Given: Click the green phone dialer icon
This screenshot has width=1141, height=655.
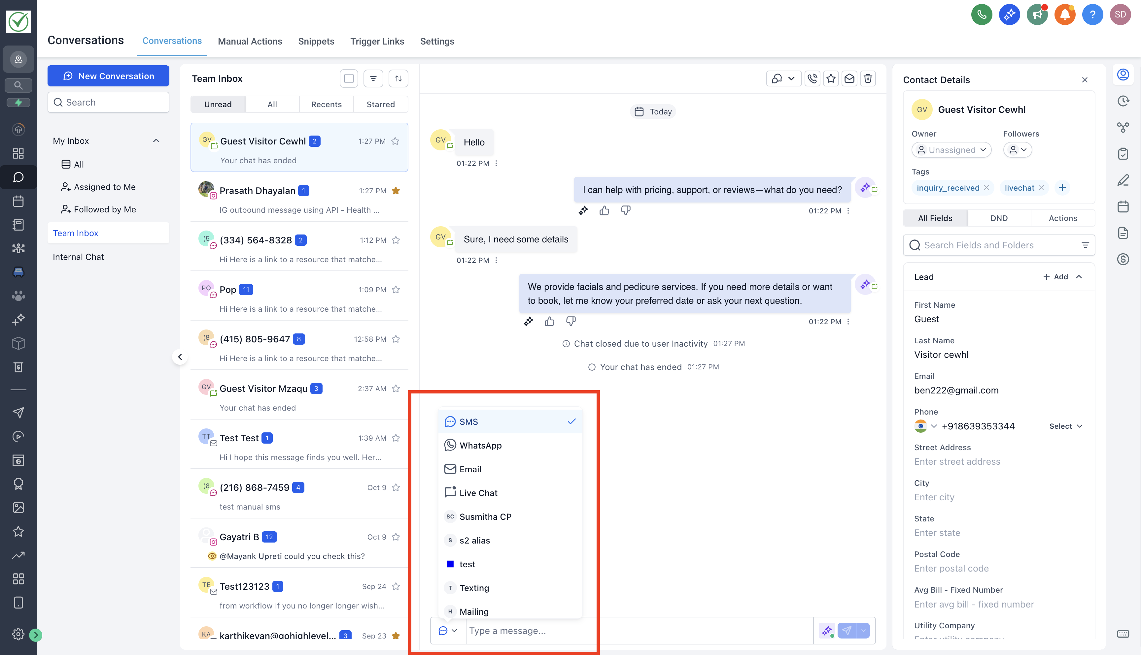Looking at the screenshot, I should point(982,15).
